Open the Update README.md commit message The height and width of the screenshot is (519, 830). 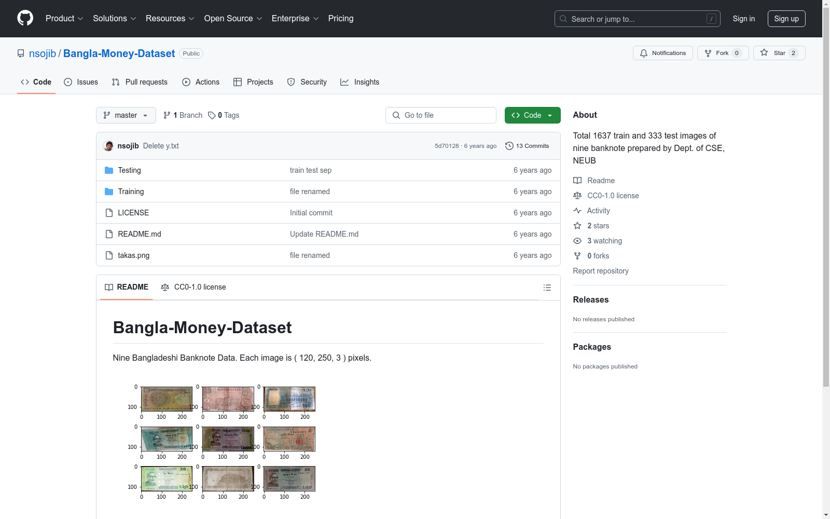coord(324,234)
